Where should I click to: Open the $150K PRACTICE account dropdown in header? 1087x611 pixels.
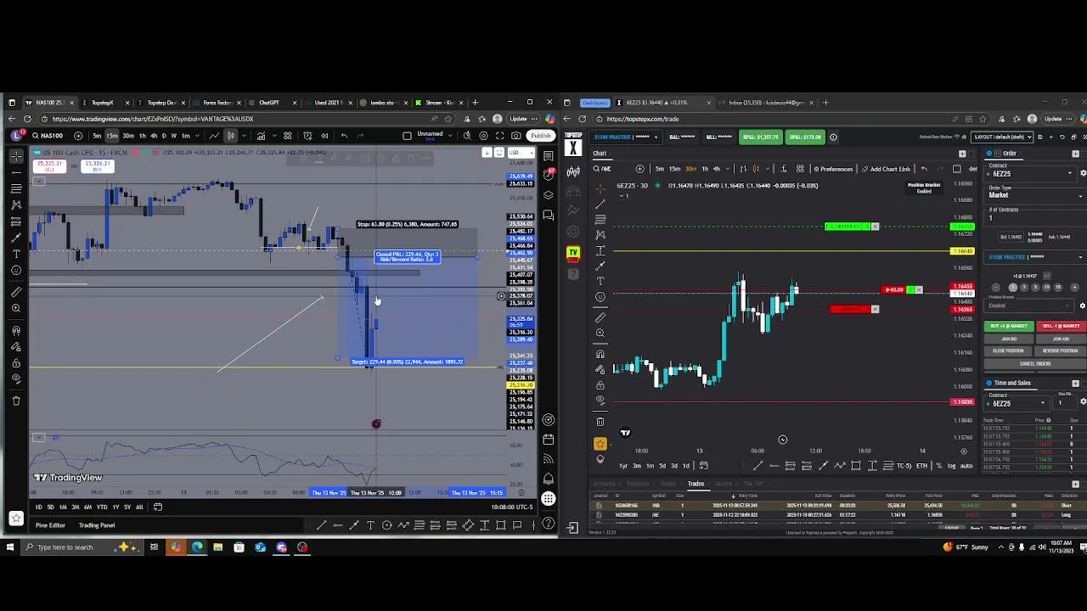626,137
